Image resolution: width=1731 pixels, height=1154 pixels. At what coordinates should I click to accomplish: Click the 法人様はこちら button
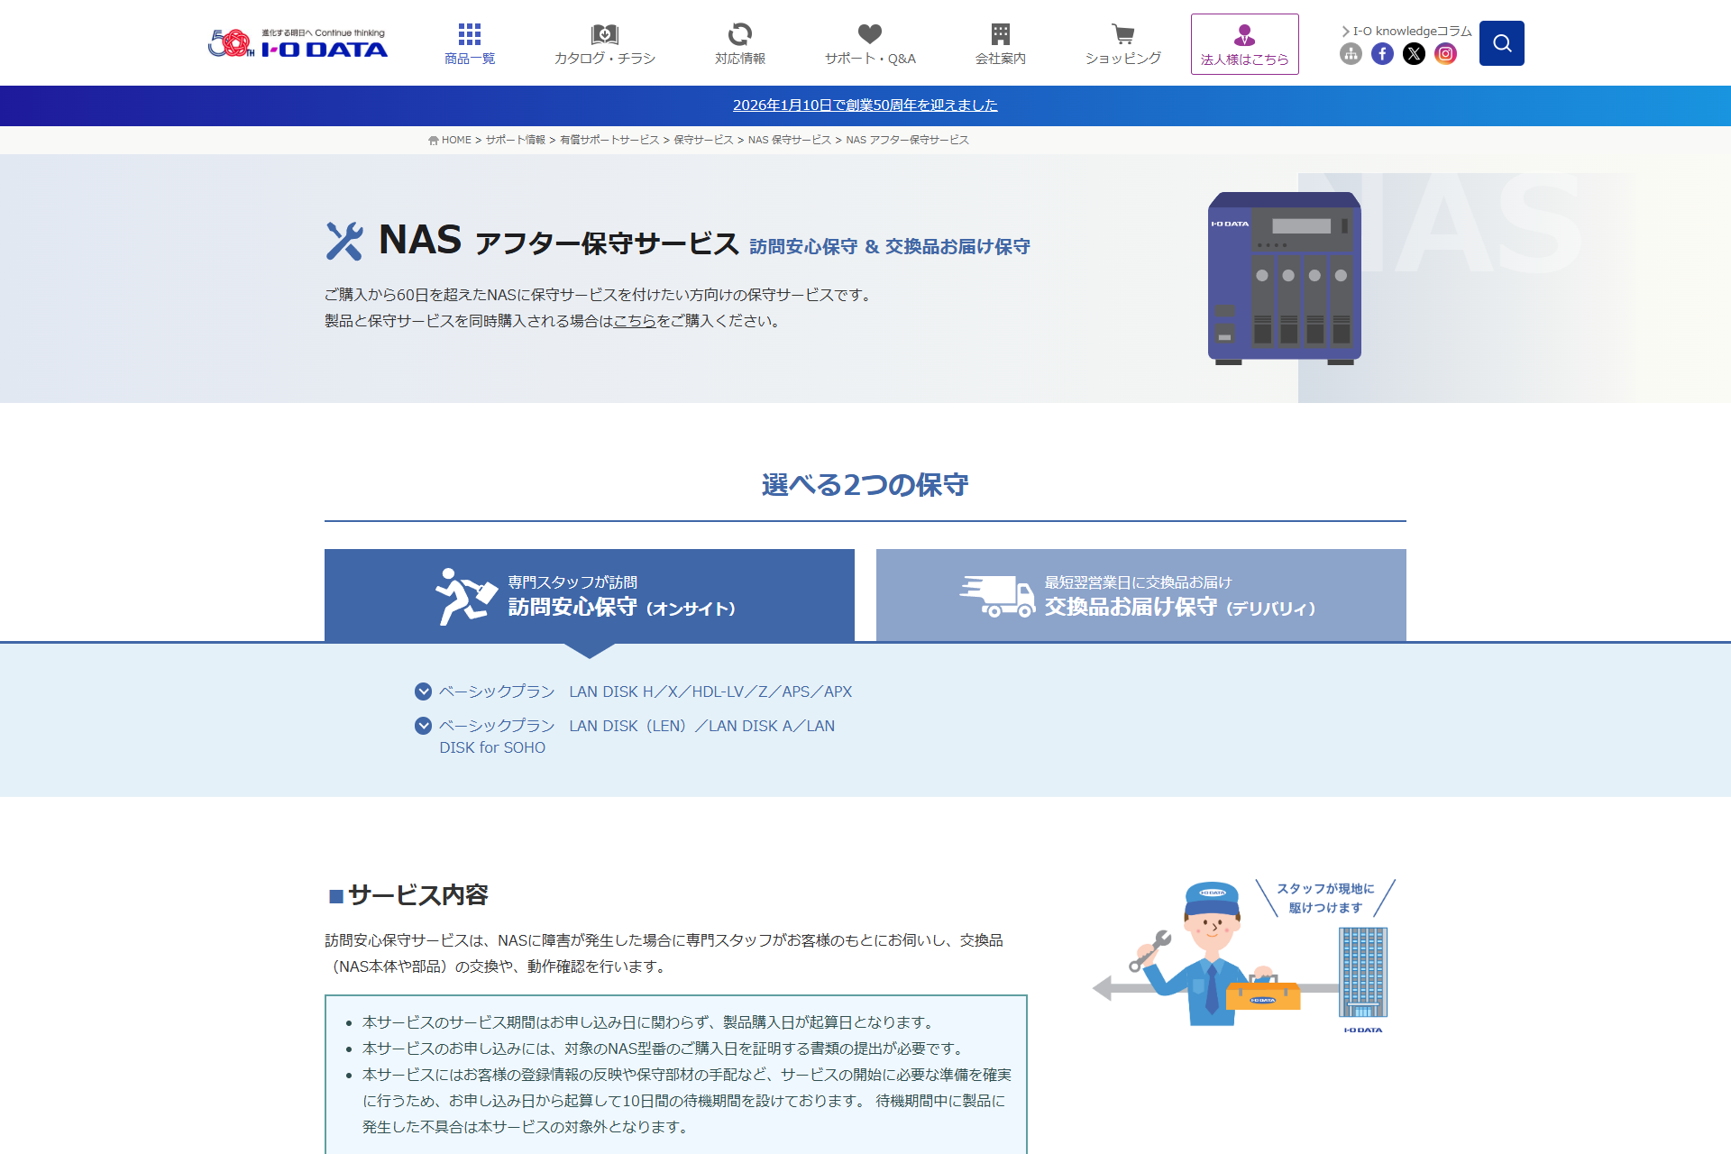[1244, 44]
